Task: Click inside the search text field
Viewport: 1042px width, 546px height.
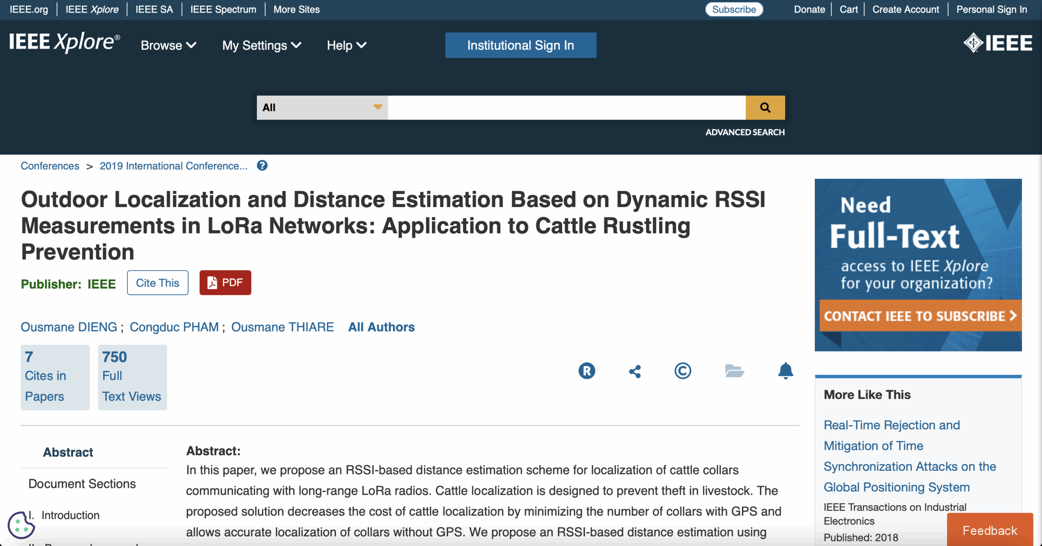Action: click(566, 107)
